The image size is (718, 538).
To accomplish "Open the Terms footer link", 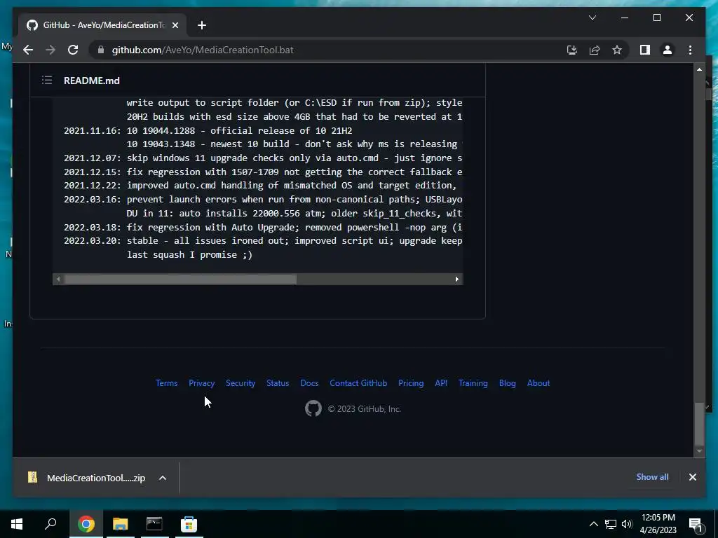I will tap(166, 383).
